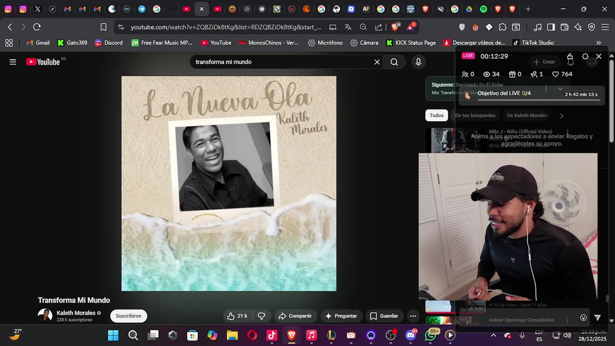Open Brave Wallet icon in toolbar
The height and width of the screenshot is (346, 615).
click(x=565, y=27)
